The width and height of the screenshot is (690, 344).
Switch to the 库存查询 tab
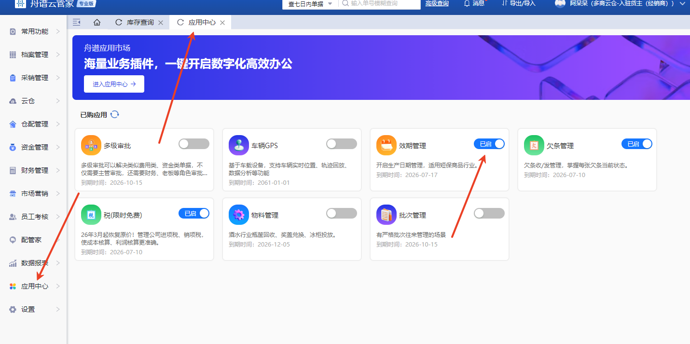click(x=140, y=23)
